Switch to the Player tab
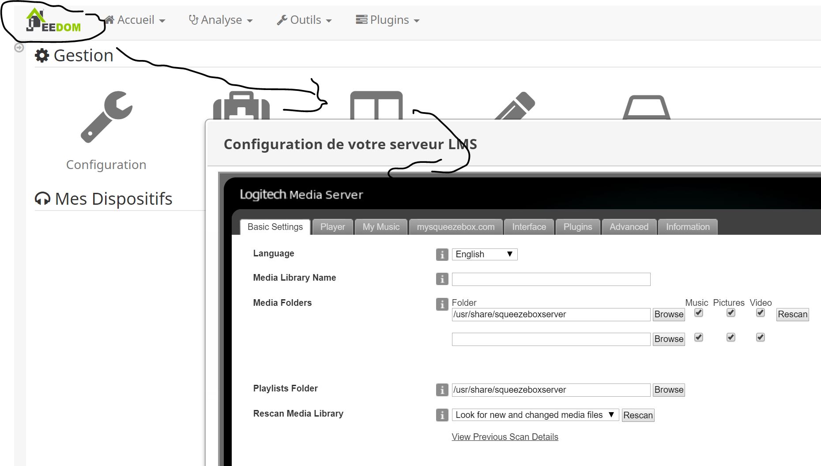The height and width of the screenshot is (466, 821). (332, 227)
